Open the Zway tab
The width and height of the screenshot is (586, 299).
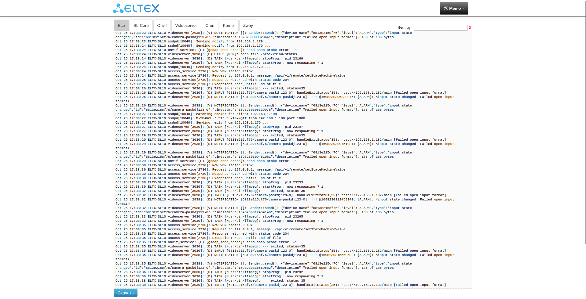click(248, 26)
